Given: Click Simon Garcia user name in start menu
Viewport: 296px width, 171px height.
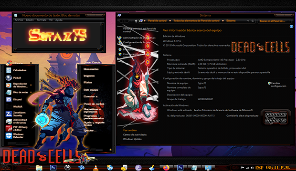Looking at the screenshot, I should [x=92, y=62].
